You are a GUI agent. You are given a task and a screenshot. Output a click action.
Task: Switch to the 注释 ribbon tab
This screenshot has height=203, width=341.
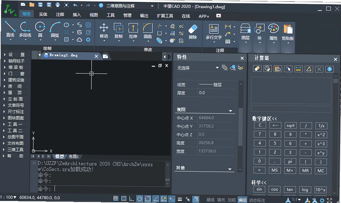60,14
